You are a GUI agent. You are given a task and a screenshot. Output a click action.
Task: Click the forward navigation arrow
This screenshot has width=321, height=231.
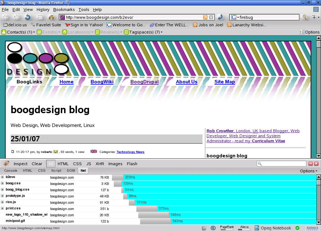16,17
